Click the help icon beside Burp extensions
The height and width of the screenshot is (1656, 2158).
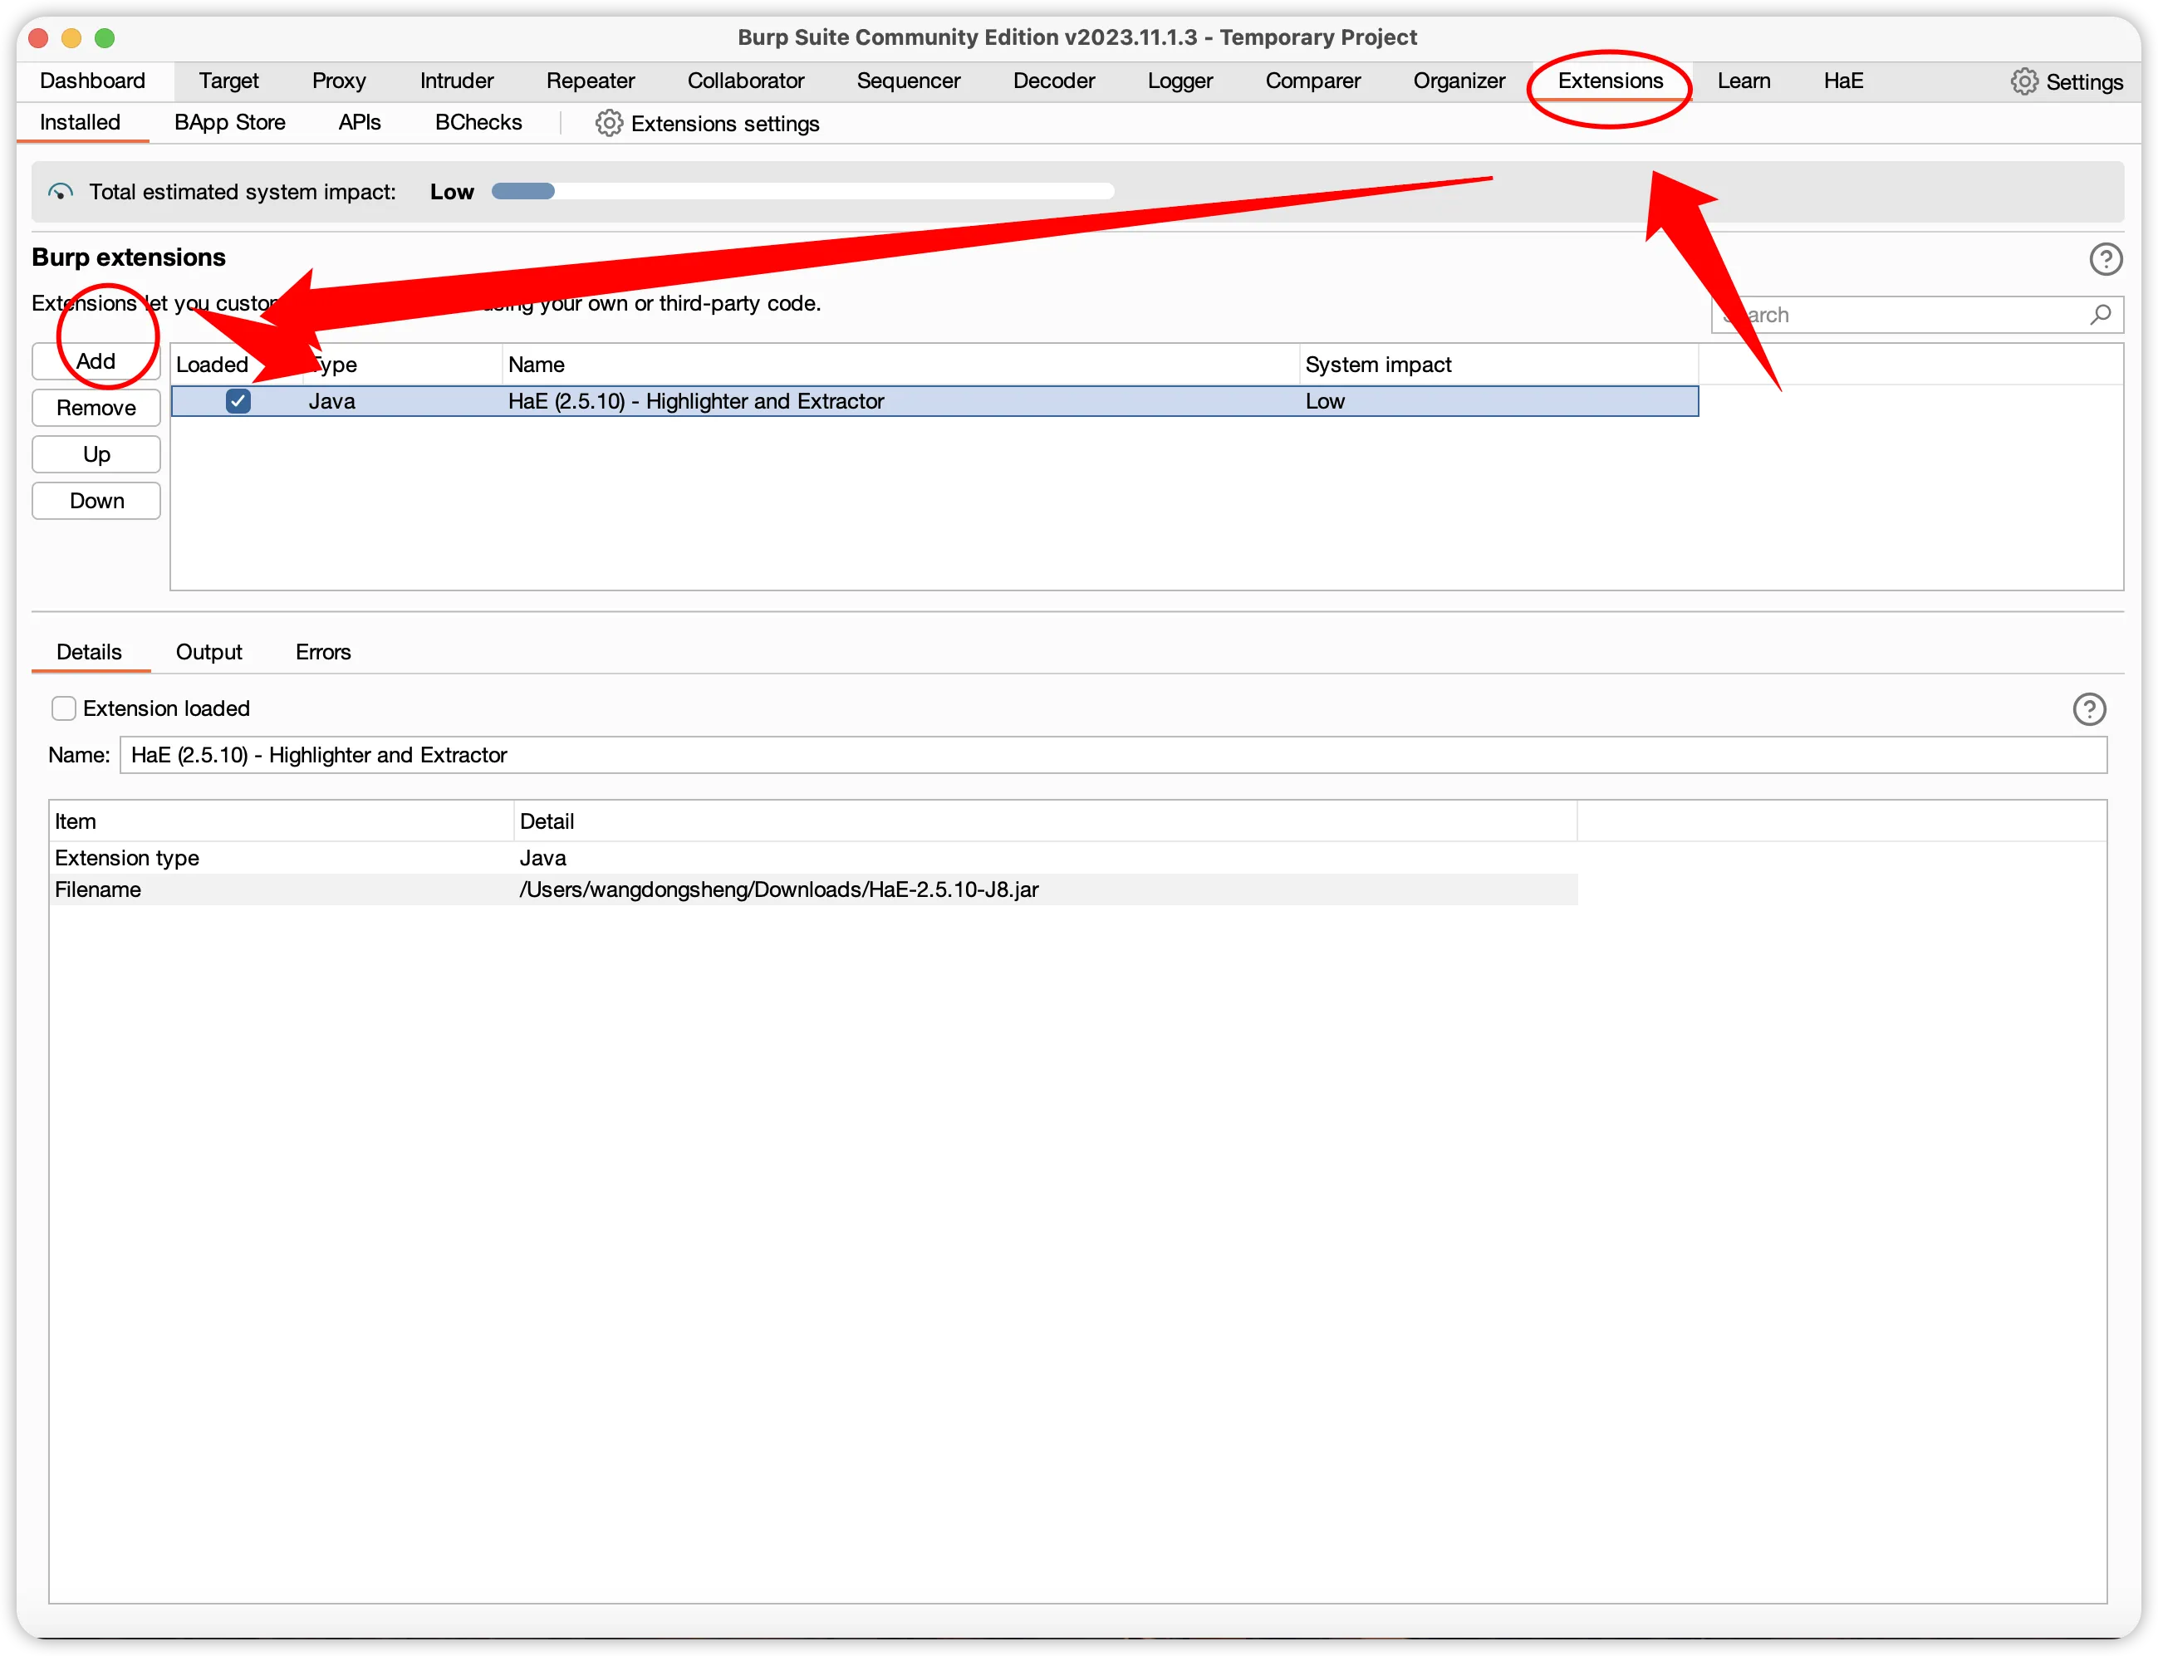pyautogui.click(x=2105, y=259)
